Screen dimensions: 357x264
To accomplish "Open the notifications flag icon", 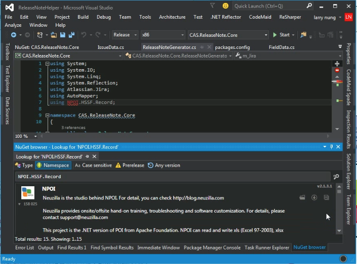I will click(x=212, y=6).
